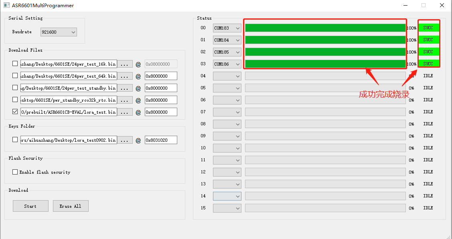This screenshot has width=452, height=239.
Task: Edit address field for 24pwr_test_64k.bin
Action: (161, 76)
